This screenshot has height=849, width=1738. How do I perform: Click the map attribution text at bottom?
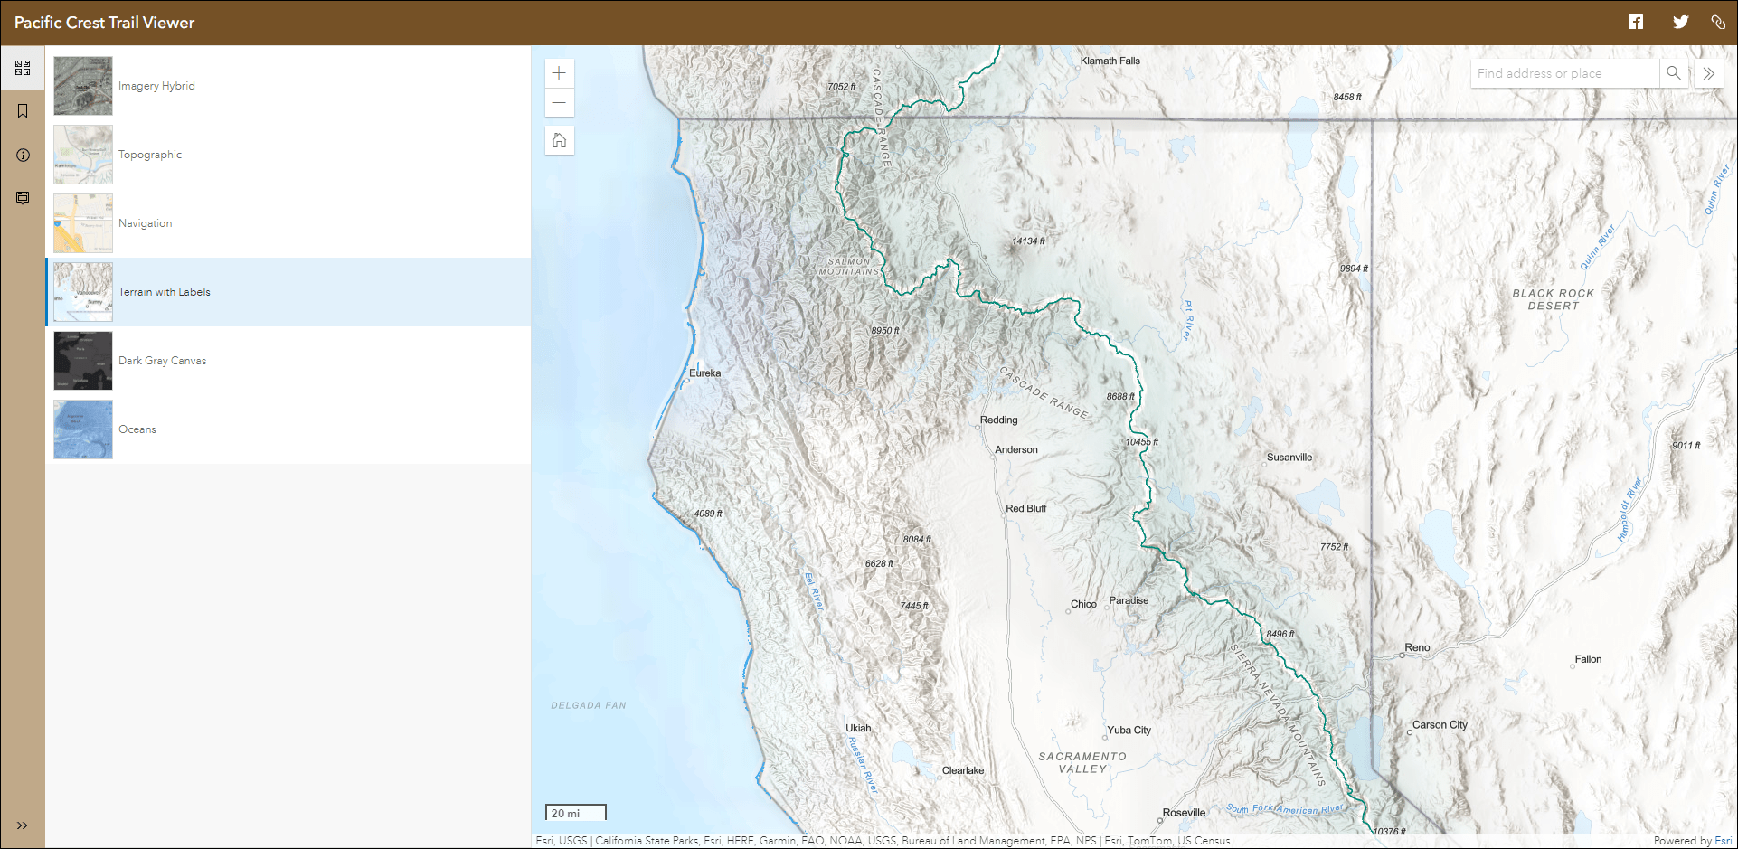tap(883, 841)
